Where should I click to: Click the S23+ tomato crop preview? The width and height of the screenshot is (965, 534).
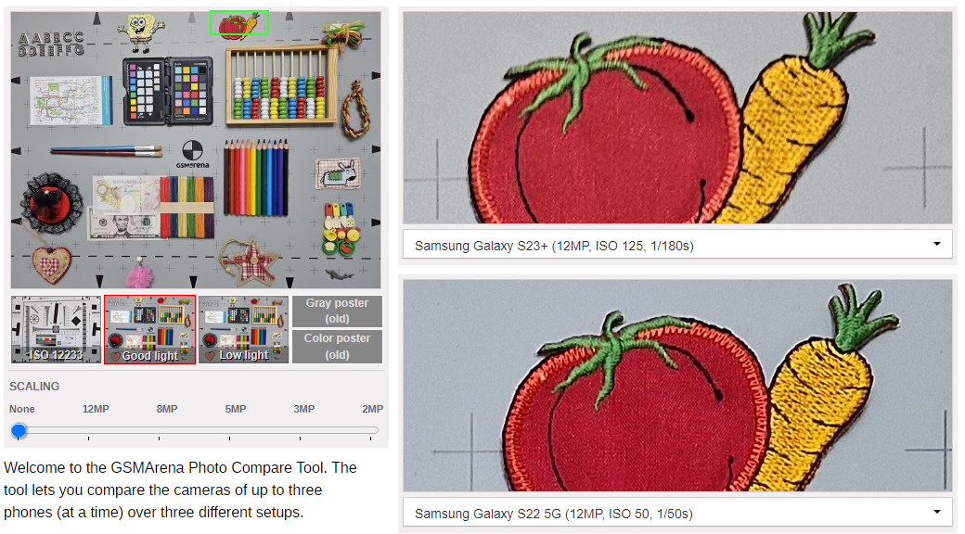(x=677, y=118)
